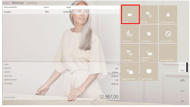Click the Pay card tile

[x=130, y=15]
